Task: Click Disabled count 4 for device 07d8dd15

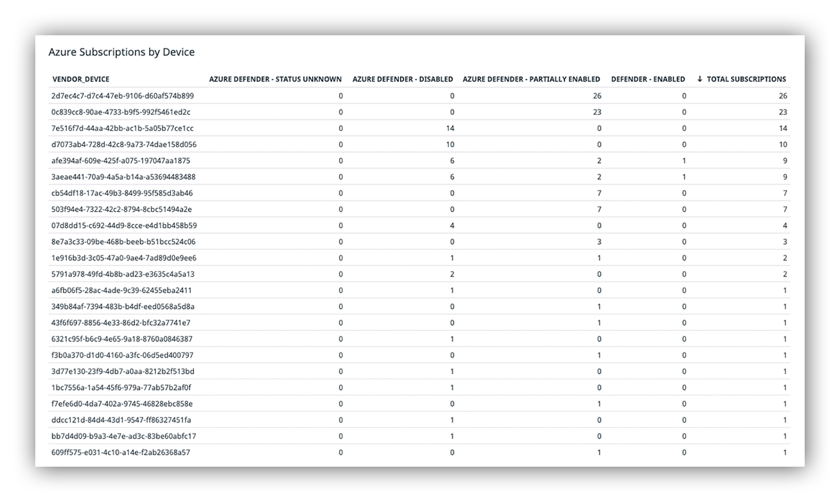Action: [452, 226]
